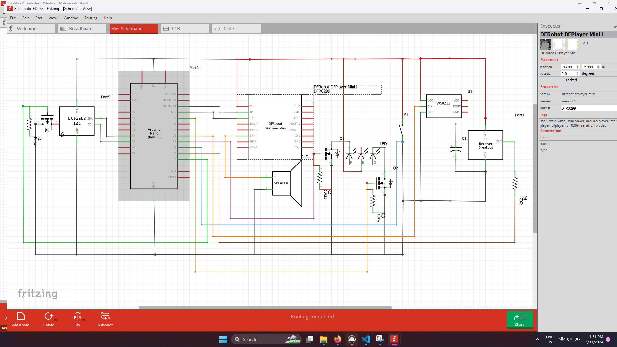Switch to the PCB tab
The width and height of the screenshot is (617, 347).
tap(185, 29)
